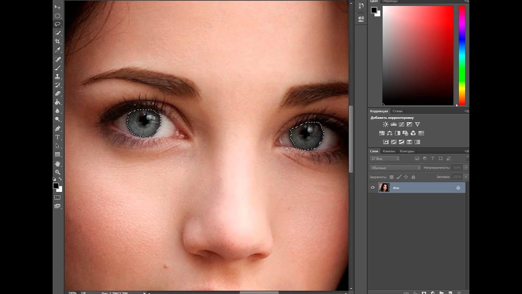Open the Стили tab
The width and height of the screenshot is (522, 294).
tap(397, 111)
